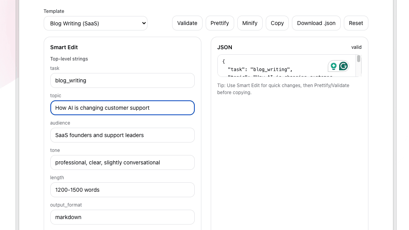Open the Template dropdown

[x=96, y=23]
